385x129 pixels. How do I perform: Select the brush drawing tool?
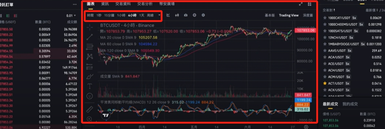[x=90, y=76]
